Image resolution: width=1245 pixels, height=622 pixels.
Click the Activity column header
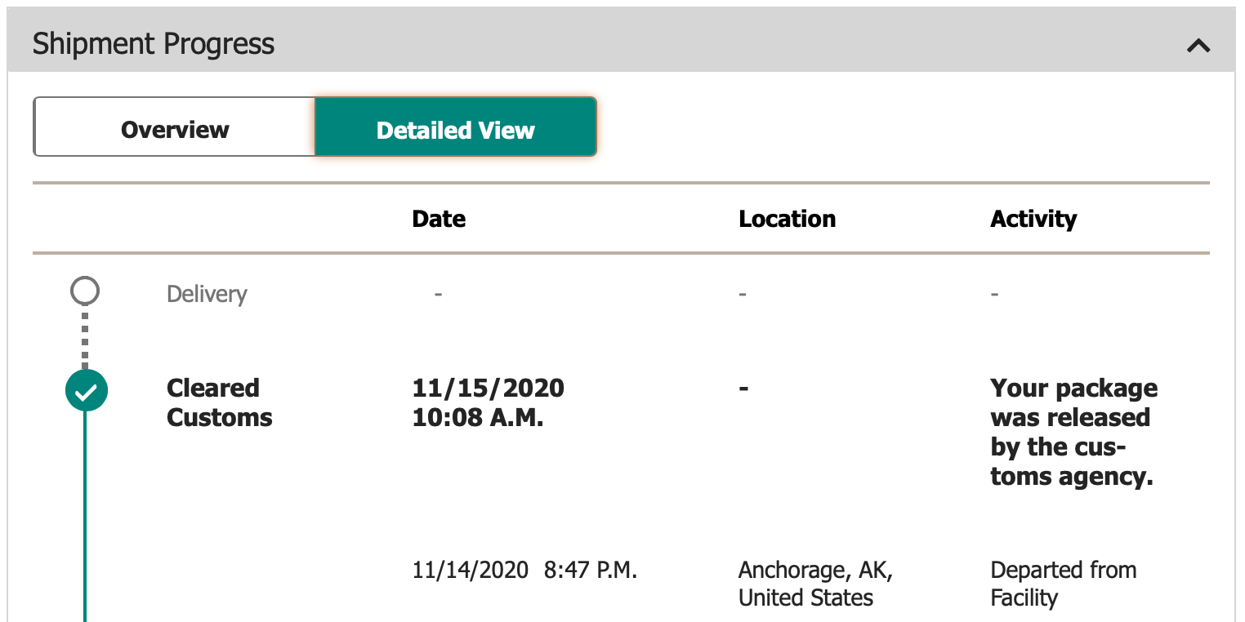click(x=1033, y=219)
